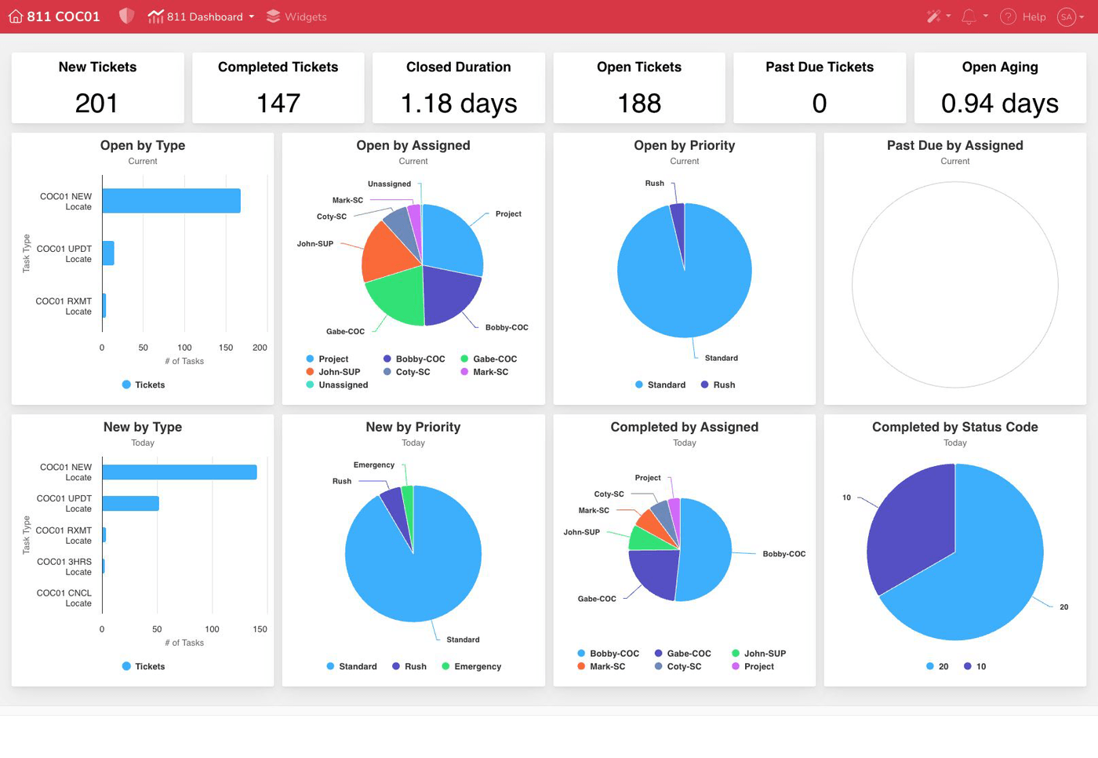Click COC01 UPDT bar in Open by Type
Screen dimensions: 1098x758
pos(108,253)
